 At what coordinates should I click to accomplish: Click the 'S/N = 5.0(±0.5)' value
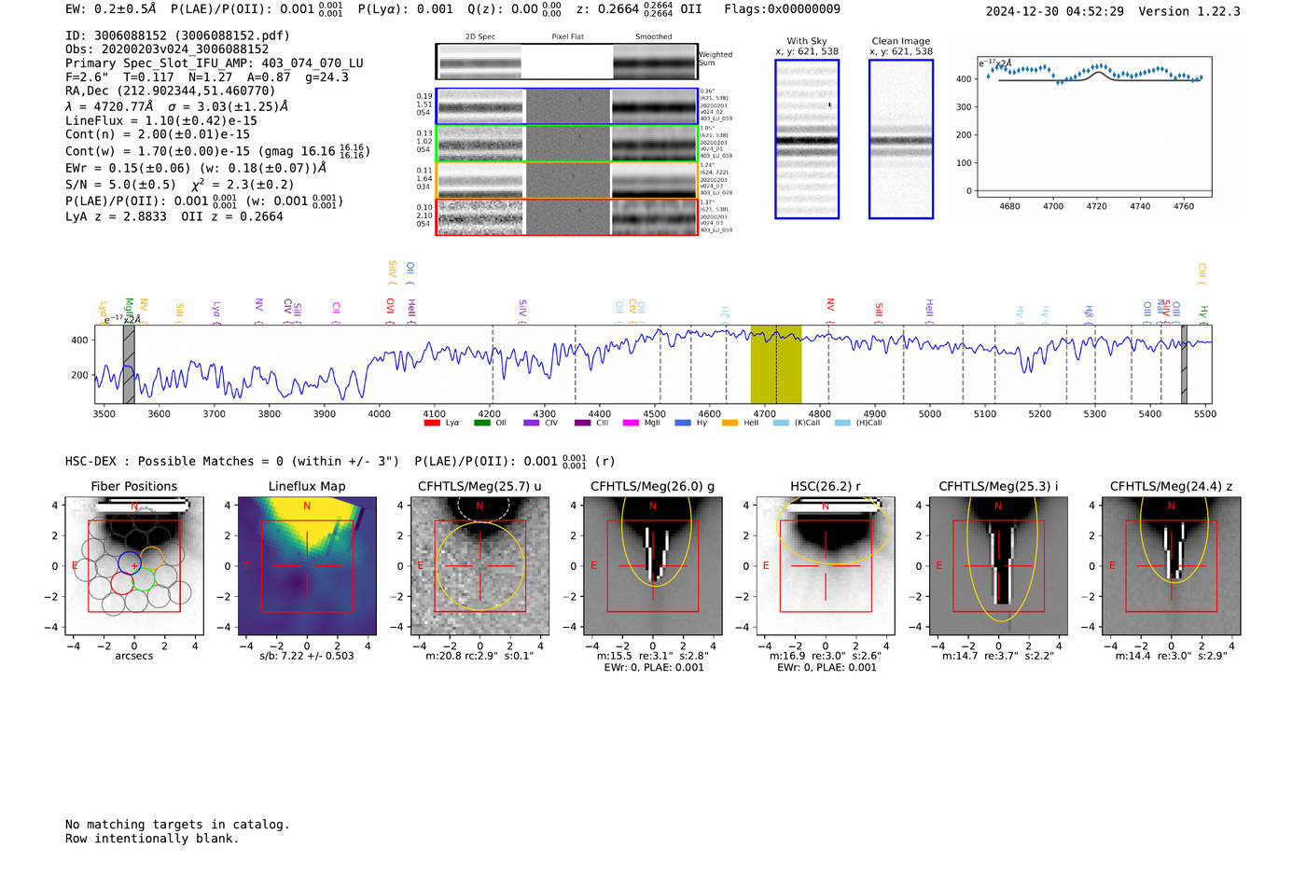pos(120,185)
